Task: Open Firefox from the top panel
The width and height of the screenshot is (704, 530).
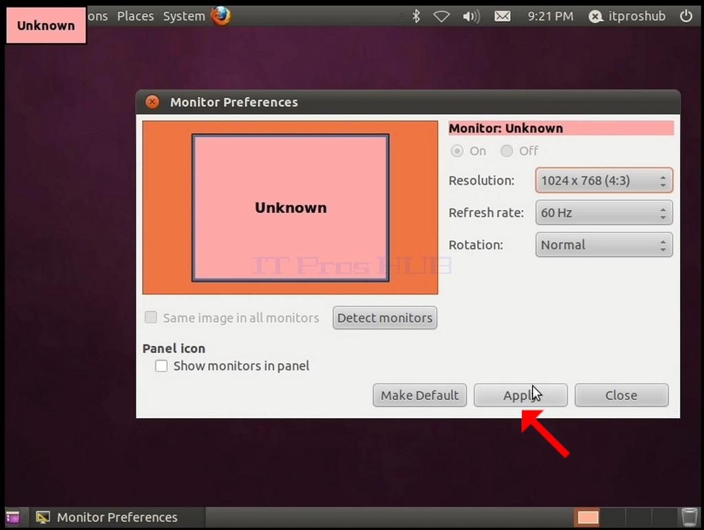Action: [221, 16]
